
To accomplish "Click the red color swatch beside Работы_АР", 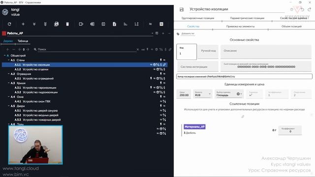I will 4,33.
